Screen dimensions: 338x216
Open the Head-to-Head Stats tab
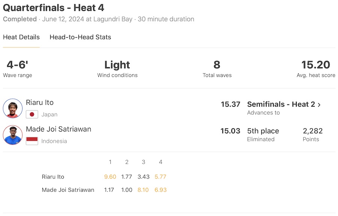click(x=80, y=37)
